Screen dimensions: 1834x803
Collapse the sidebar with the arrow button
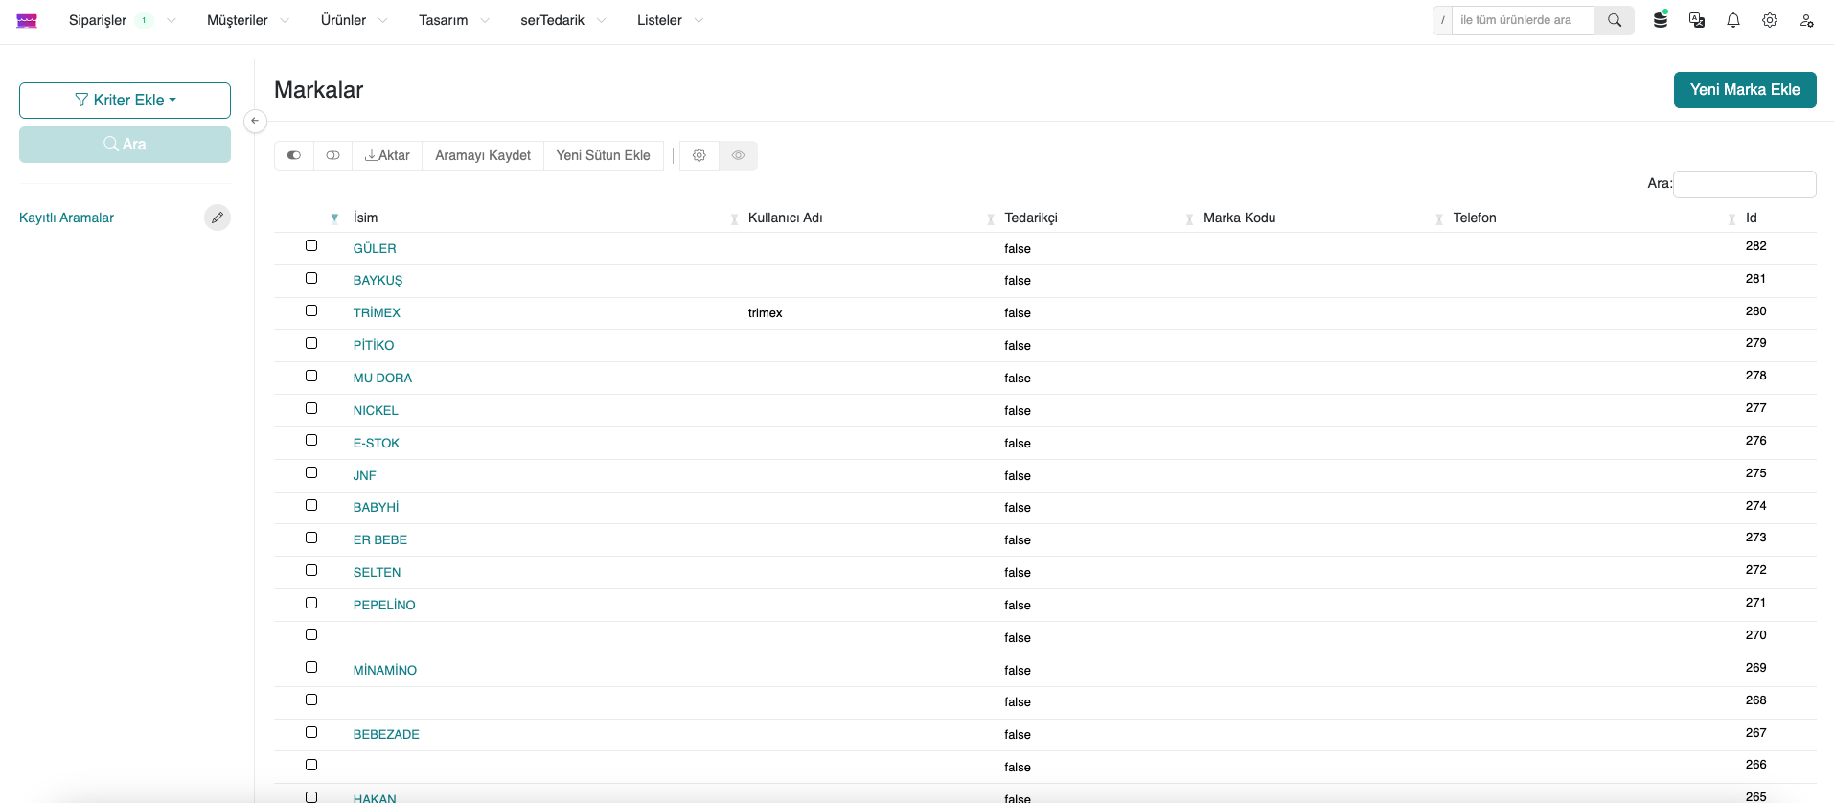pos(255,121)
